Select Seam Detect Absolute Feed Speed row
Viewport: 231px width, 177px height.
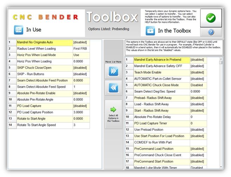[x=49, y=87]
